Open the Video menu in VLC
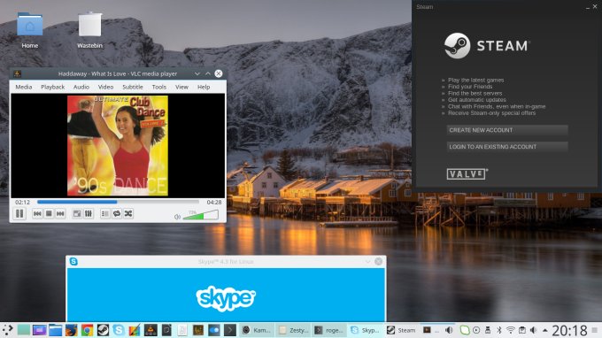The height and width of the screenshot is (338, 602). pos(105,87)
